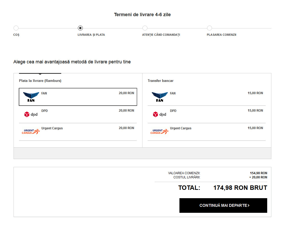Viewport: 281px width, 230px height.
Task: Click Urgent Cargus logo under Transfer bancar
Action: point(159,131)
